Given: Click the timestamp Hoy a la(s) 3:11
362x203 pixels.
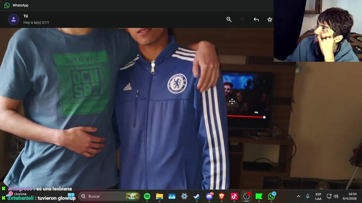Looking at the screenshot, I should 36,22.
